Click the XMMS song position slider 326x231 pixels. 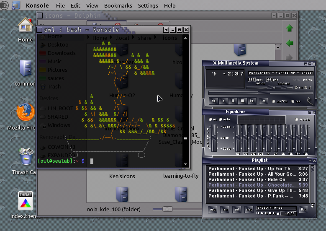click(261, 93)
